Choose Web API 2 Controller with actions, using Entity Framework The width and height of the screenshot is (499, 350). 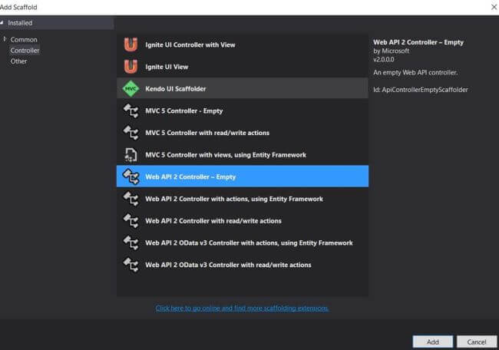(x=243, y=199)
